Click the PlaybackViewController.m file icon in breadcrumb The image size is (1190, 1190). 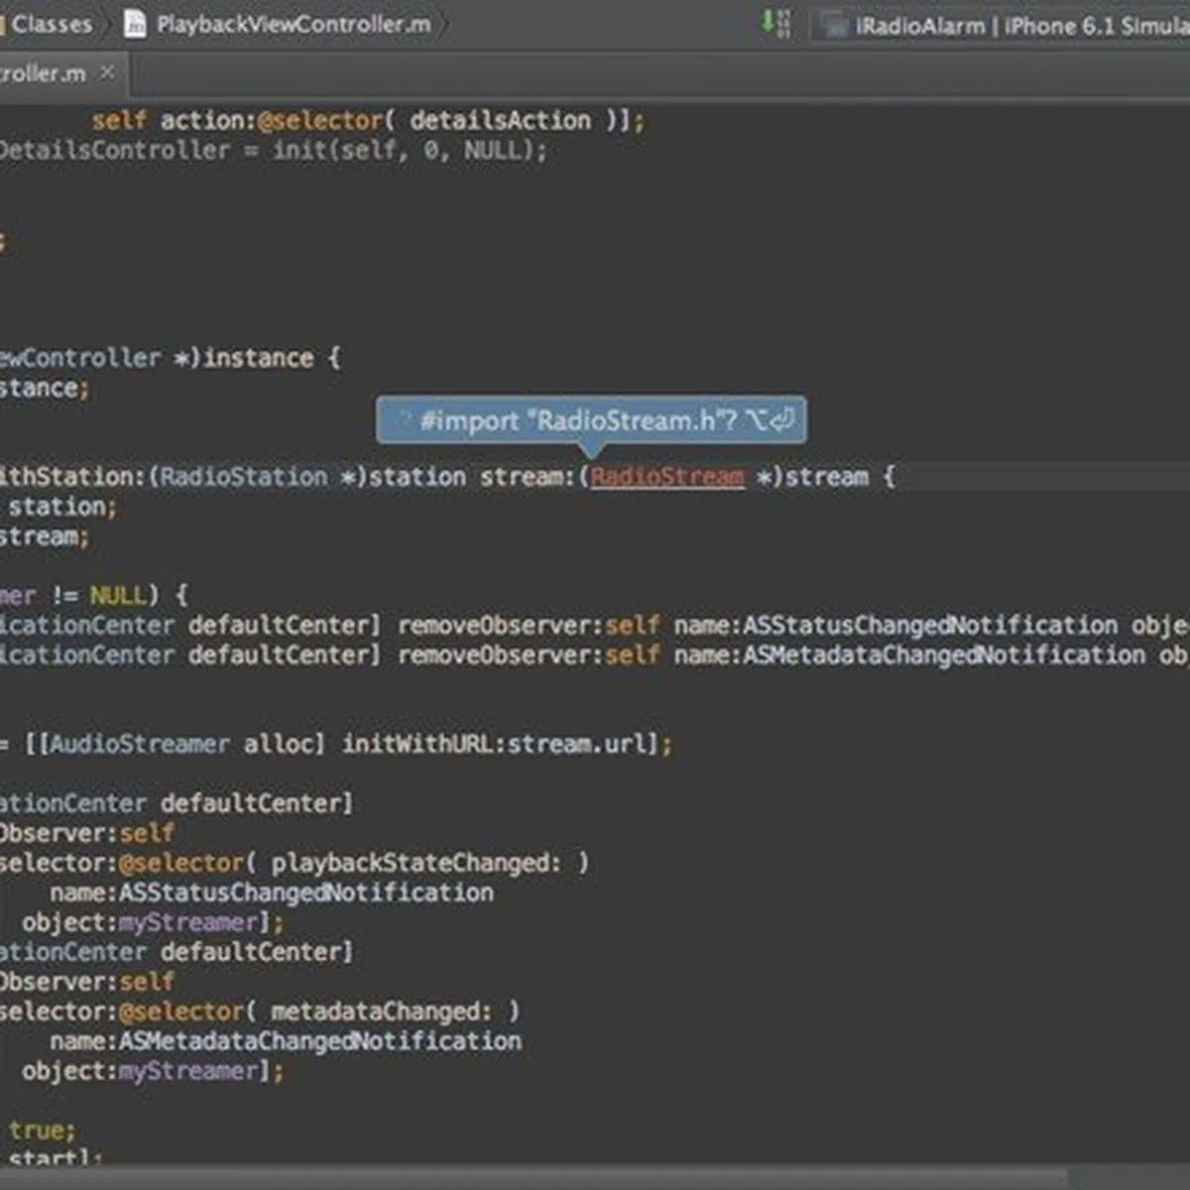[x=135, y=24]
